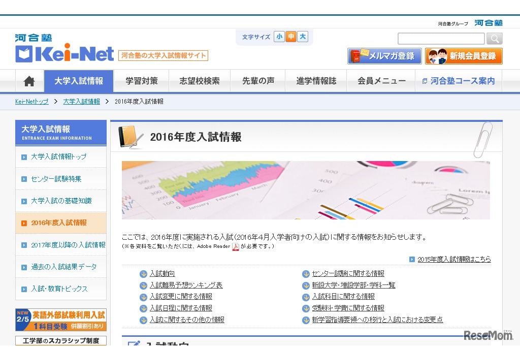This screenshot has height=347, width=520.
Task: Click the 新設大学・増設学部・学科一覧 link
Action: point(353,286)
